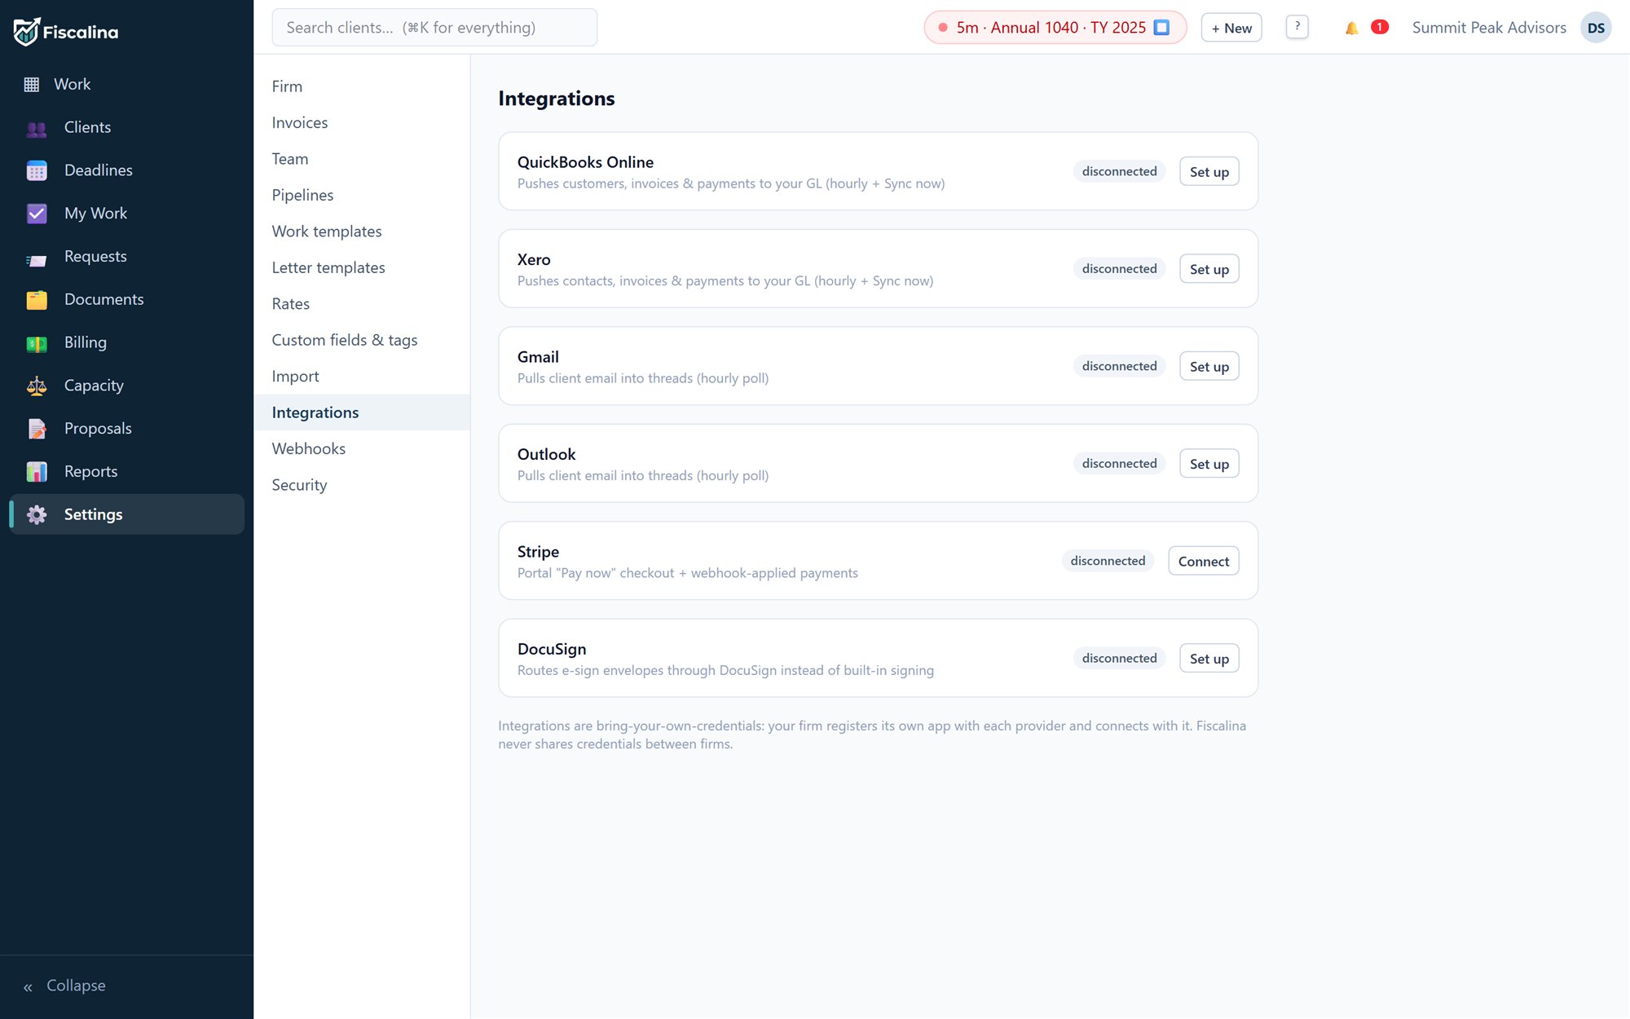Click the Outlook integration title

click(x=546, y=454)
